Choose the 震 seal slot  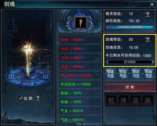click(135, 101)
